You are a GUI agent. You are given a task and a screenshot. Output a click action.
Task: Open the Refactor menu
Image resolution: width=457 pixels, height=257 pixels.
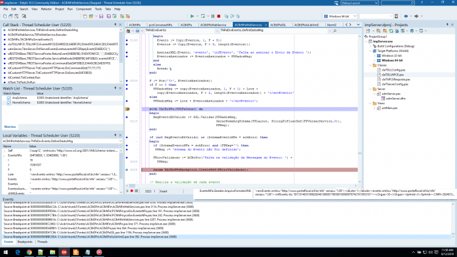[x=46, y=9]
